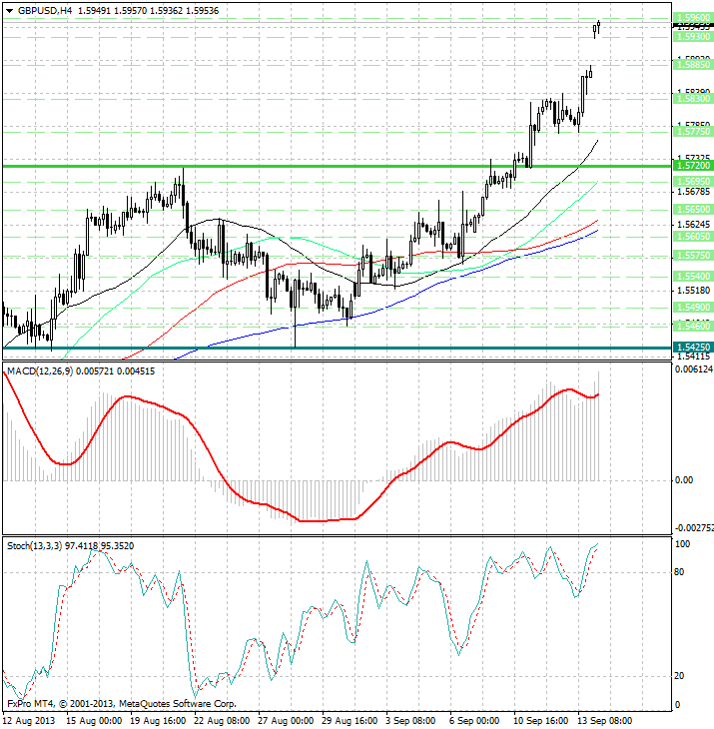Click the 13 Sep 08:00 time label

click(x=605, y=721)
